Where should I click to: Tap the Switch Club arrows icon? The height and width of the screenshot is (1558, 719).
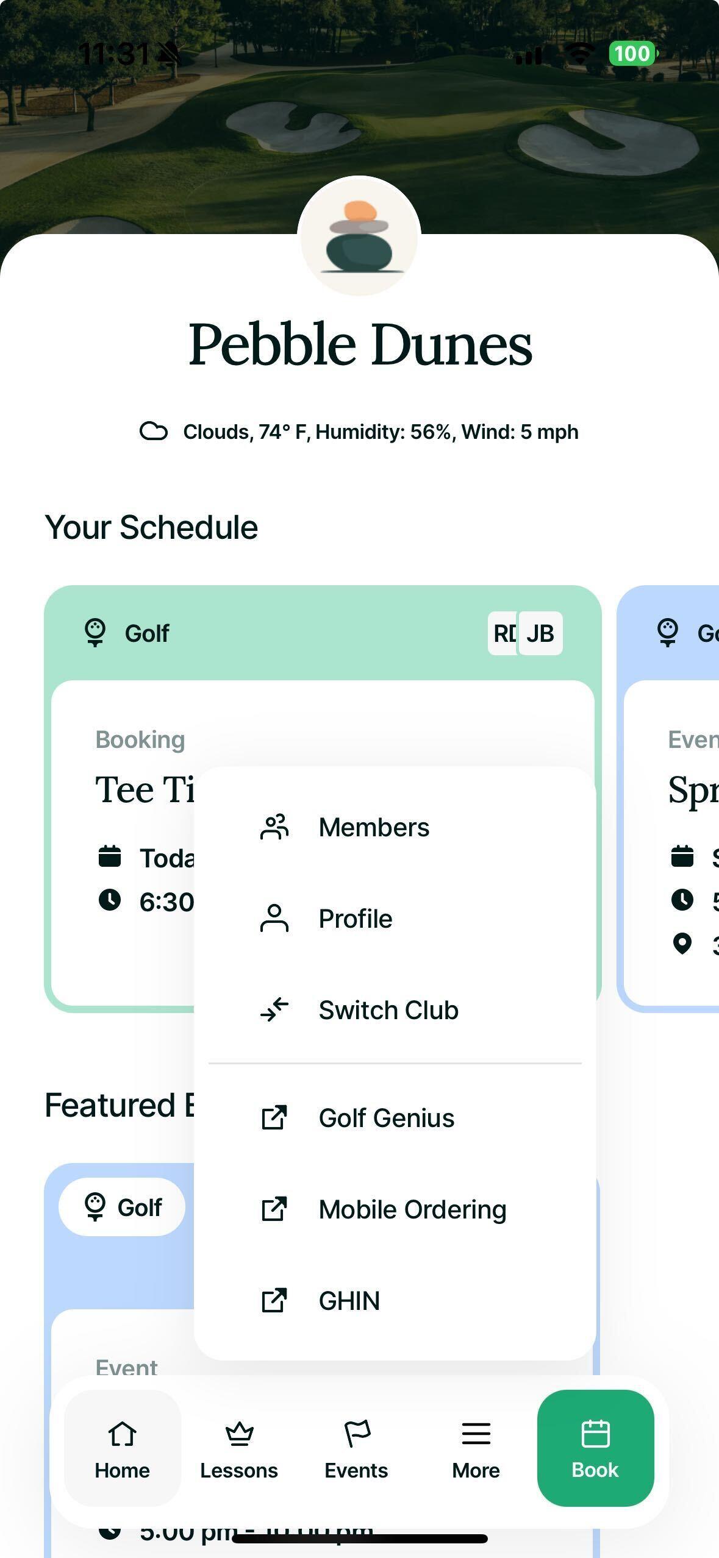click(274, 1010)
